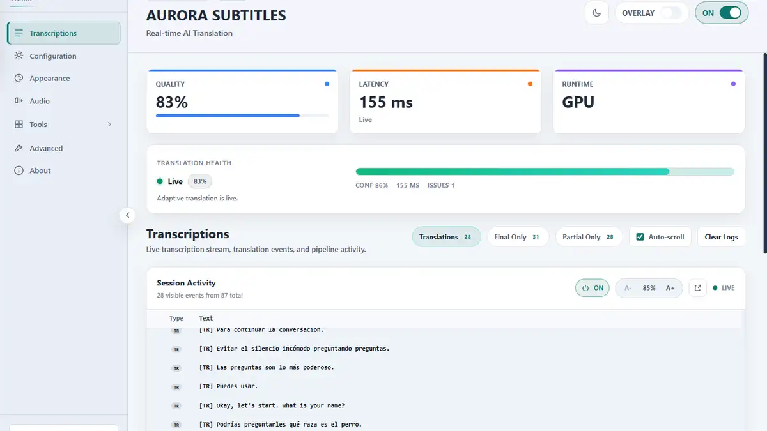Image resolution: width=767 pixels, height=431 pixels.
Task: Turn off the main ON switch
Action: click(x=730, y=13)
